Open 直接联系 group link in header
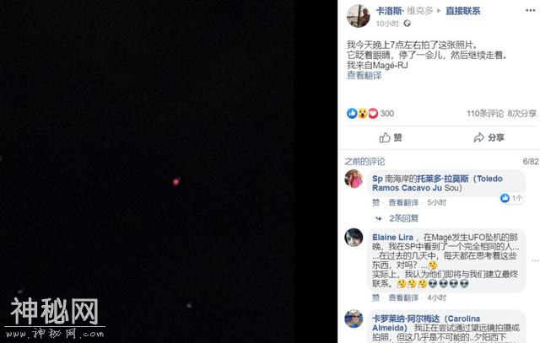The width and height of the screenshot is (540, 343). click(463, 11)
